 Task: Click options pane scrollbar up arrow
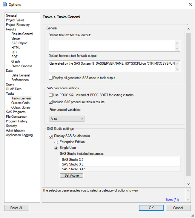(188, 29)
